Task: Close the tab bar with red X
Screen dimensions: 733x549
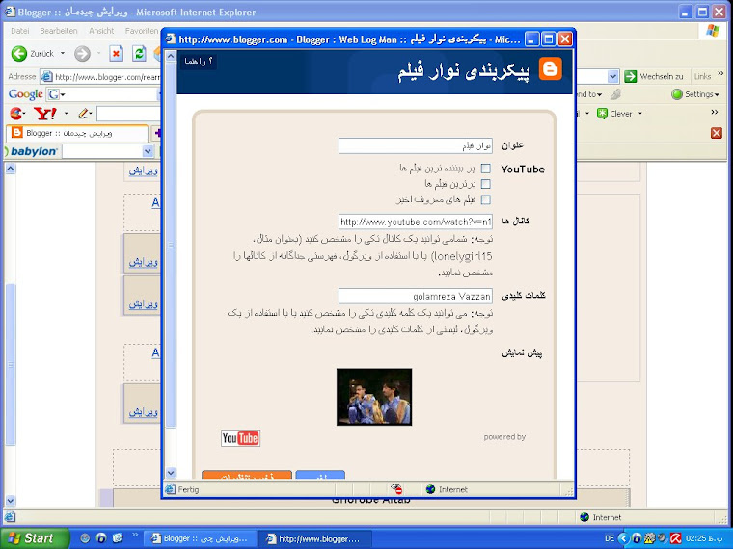Action: point(717,133)
